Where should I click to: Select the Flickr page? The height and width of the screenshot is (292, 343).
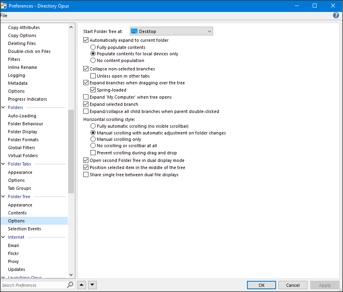(13, 253)
